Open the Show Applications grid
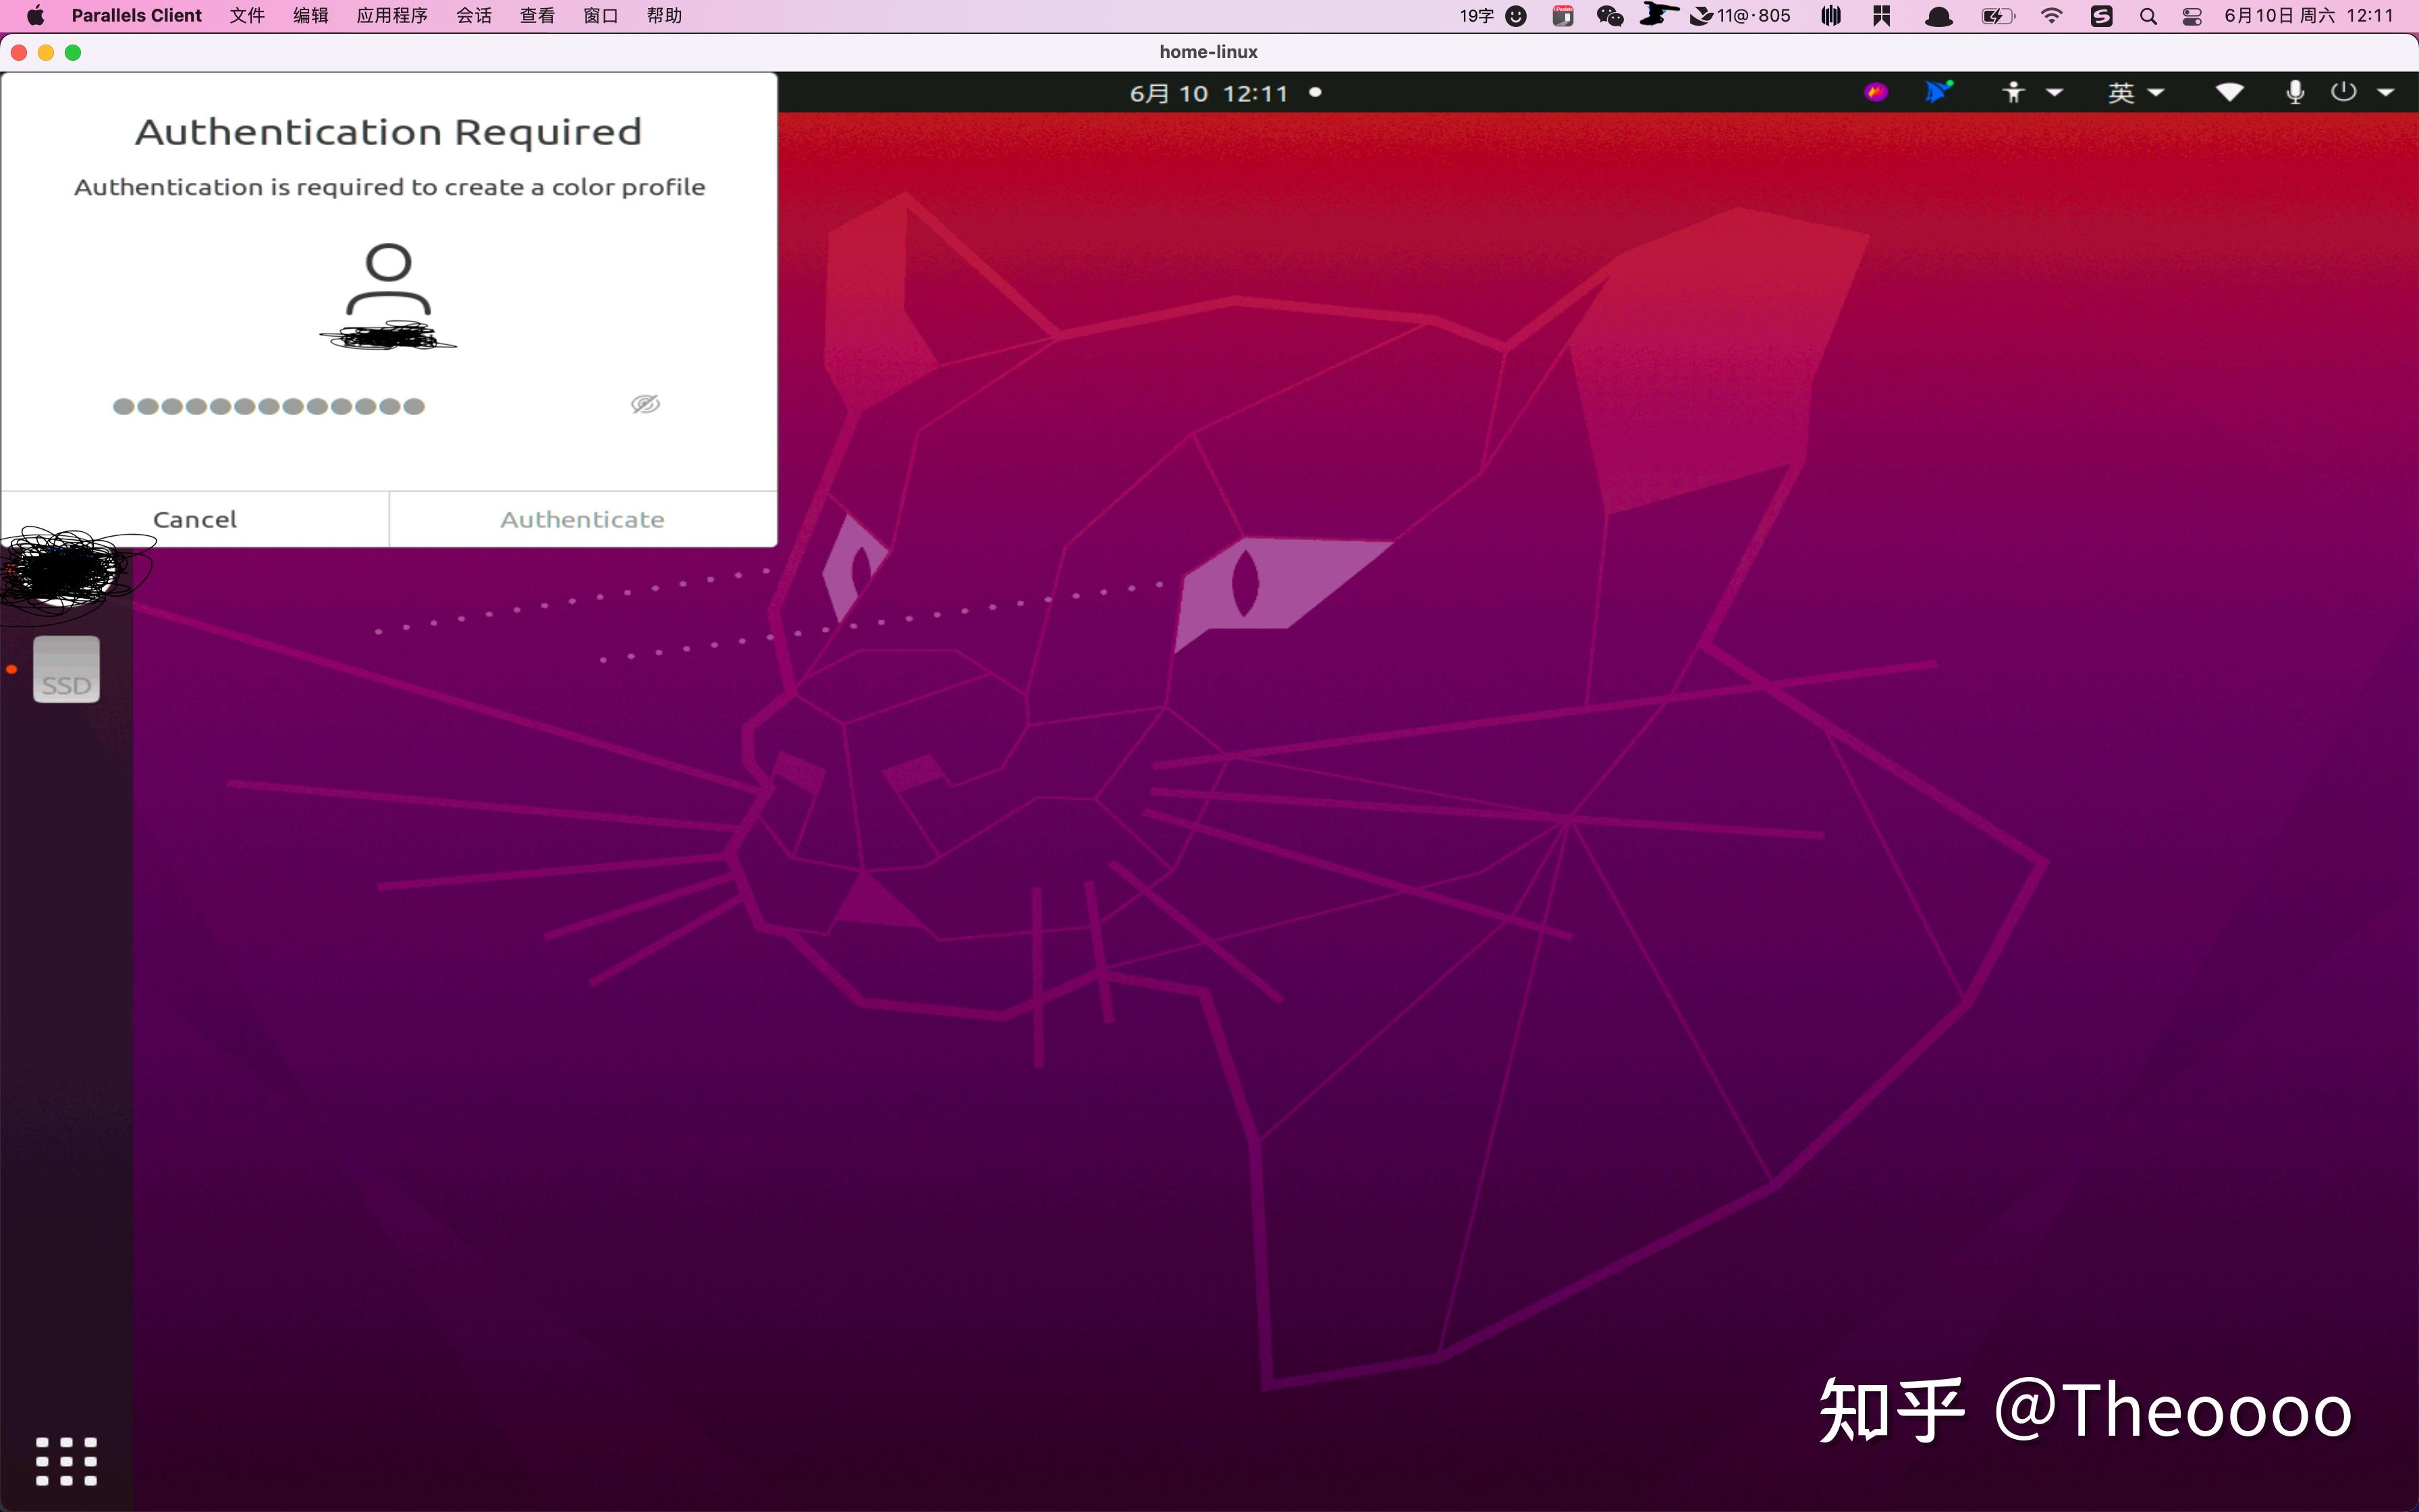This screenshot has height=1512, width=2419. [x=66, y=1461]
